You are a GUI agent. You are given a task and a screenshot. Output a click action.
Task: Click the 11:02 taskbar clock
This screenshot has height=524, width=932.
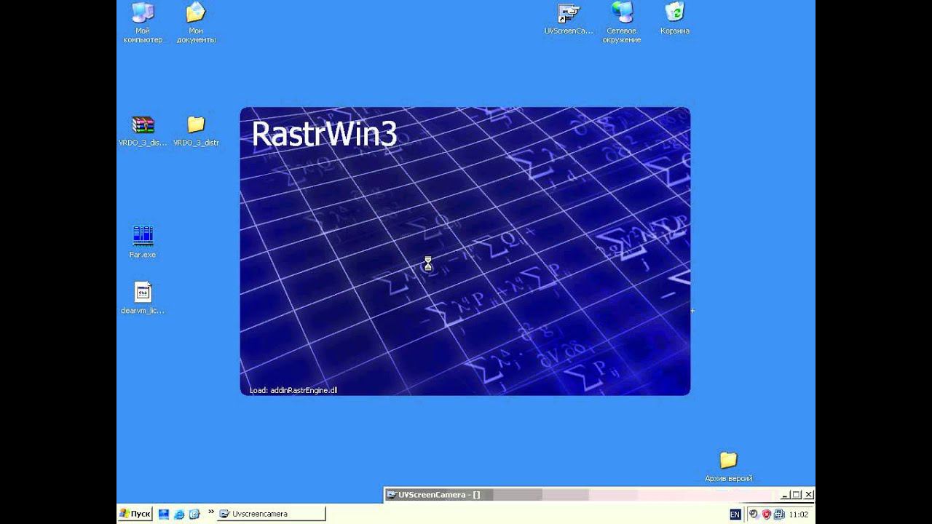coord(799,515)
